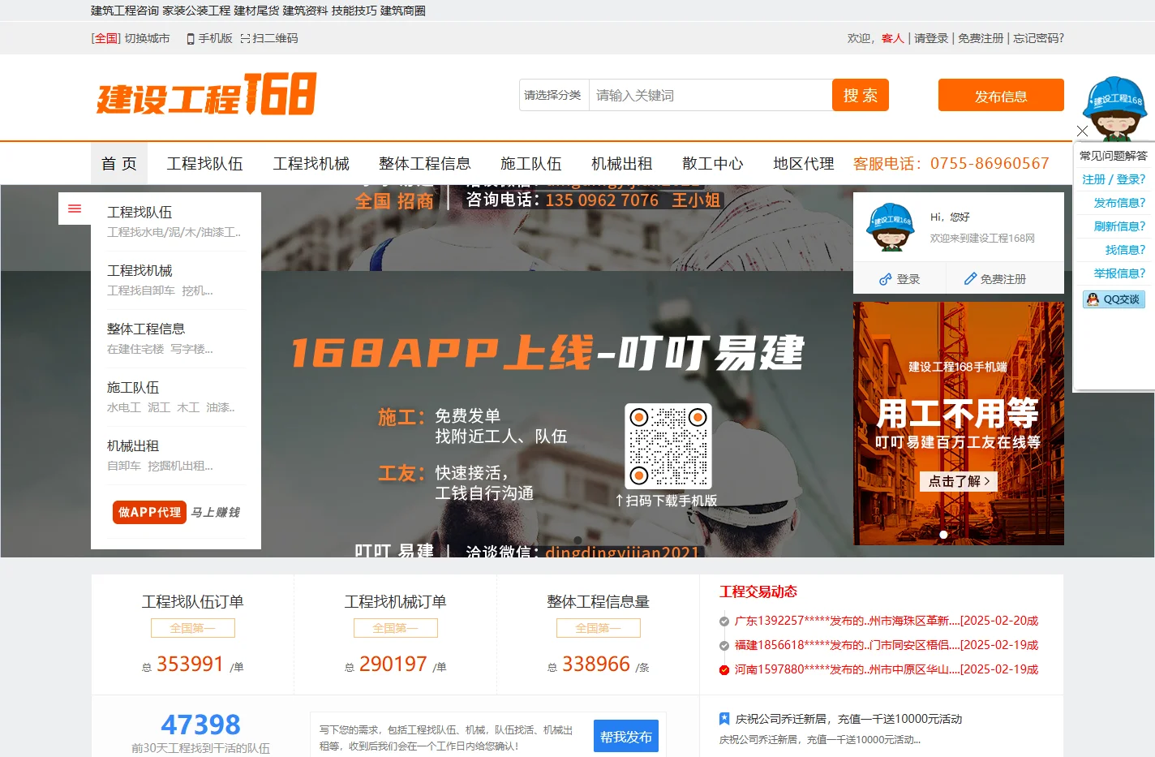Open sidebar category 工程找队伍
1155x757 pixels.
pyautogui.click(x=140, y=213)
